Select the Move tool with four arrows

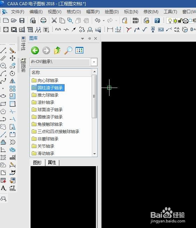tap(13, 58)
